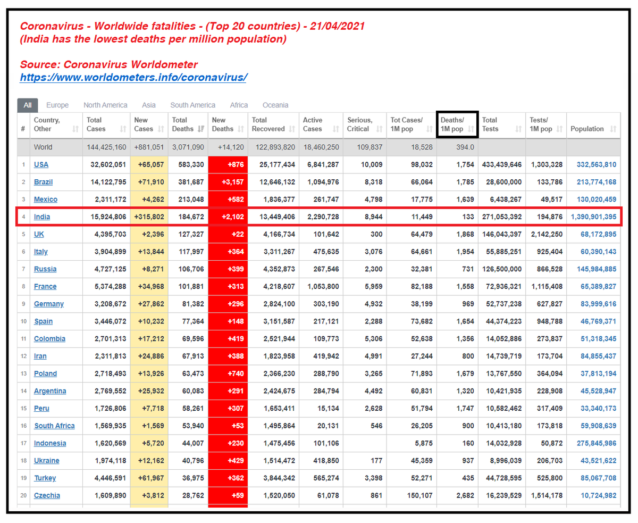Open the Spain country link

coord(43,321)
